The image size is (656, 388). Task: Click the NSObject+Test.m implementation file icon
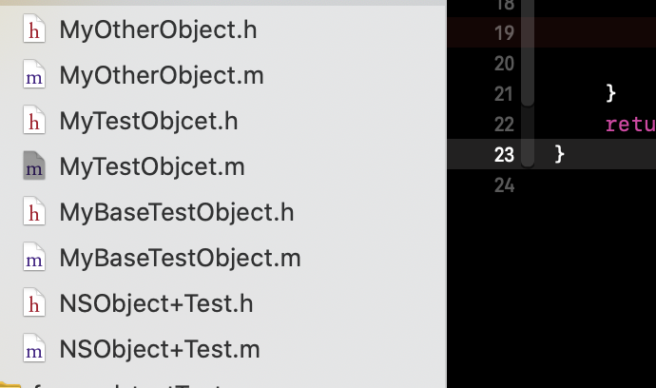34,350
